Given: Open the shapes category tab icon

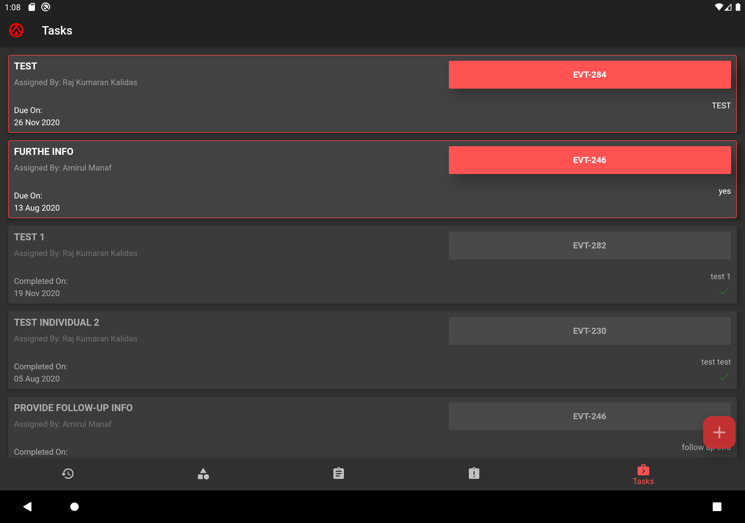Looking at the screenshot, I should click(203, 474).
